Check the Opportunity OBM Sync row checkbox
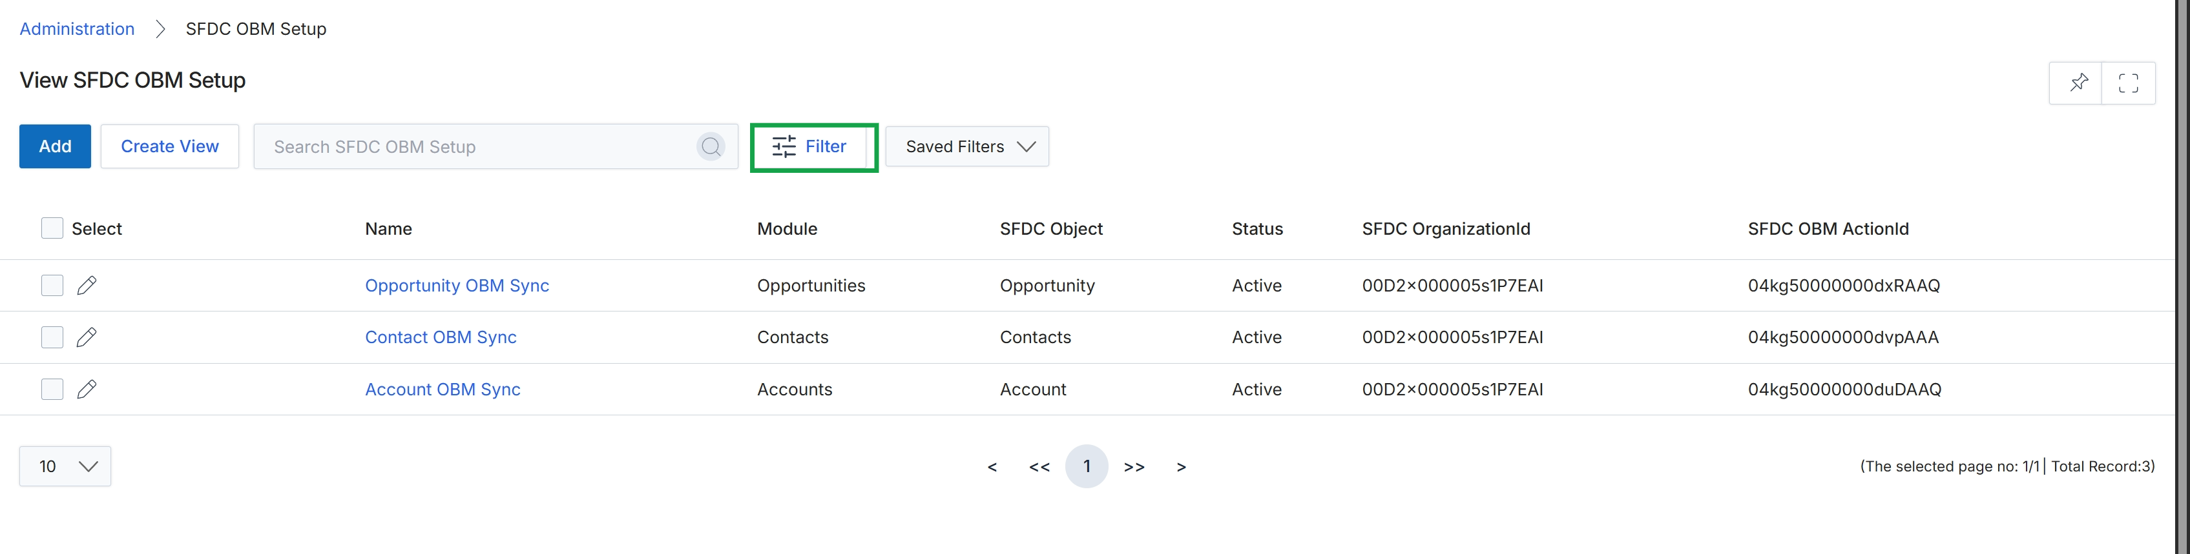Screen dimensions: 2190x554 (x=52, y=285)
